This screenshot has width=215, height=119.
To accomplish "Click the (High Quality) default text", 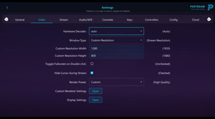I will [162, 82].
